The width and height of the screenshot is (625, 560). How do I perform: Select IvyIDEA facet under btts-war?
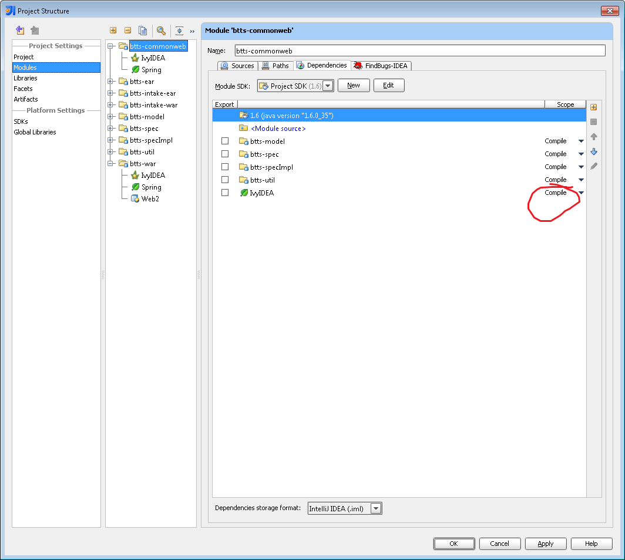pyautogui.click(x=148, y=176)
